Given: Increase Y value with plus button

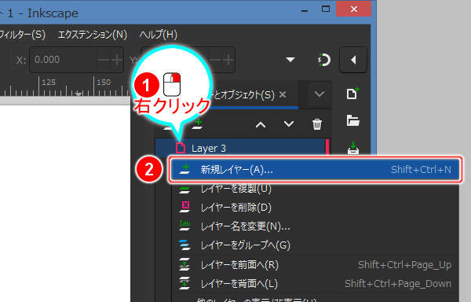Looking at the screenshot, I should 228,60.
